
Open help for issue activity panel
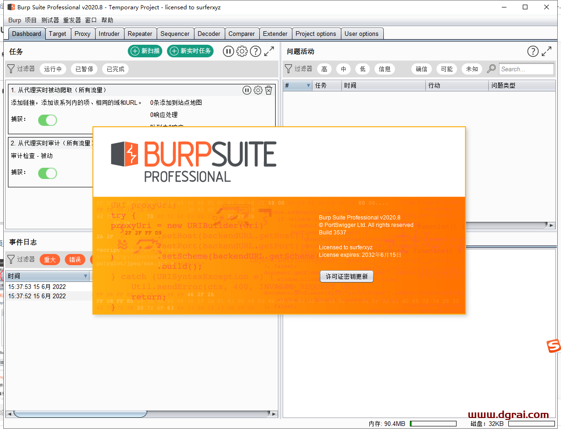[x=533, y=51]
